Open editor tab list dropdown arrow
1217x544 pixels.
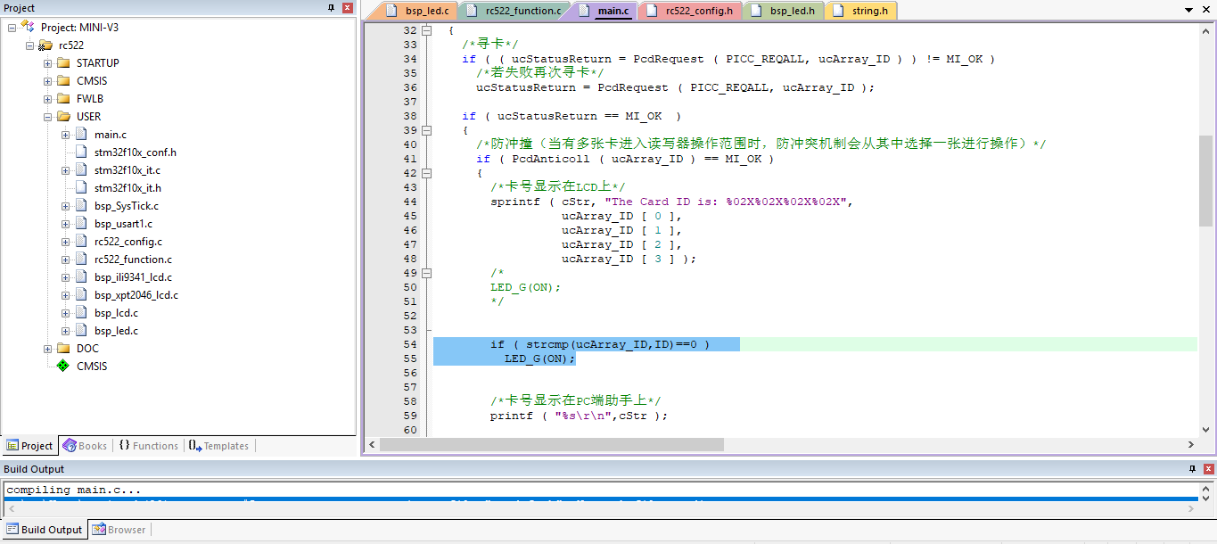pos(1188,11)
